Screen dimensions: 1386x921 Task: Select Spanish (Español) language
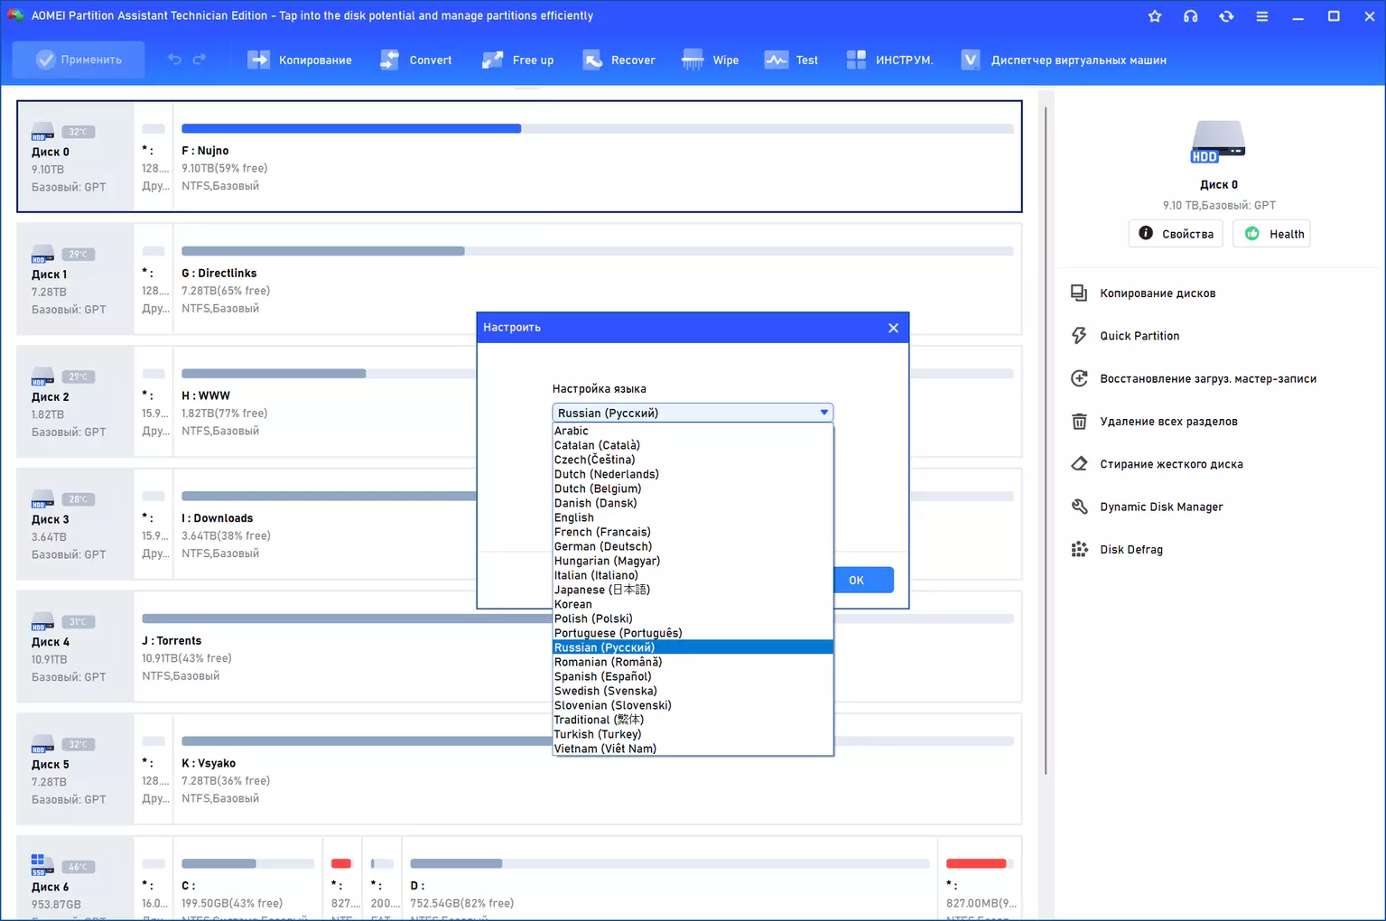tap(693, 676)
